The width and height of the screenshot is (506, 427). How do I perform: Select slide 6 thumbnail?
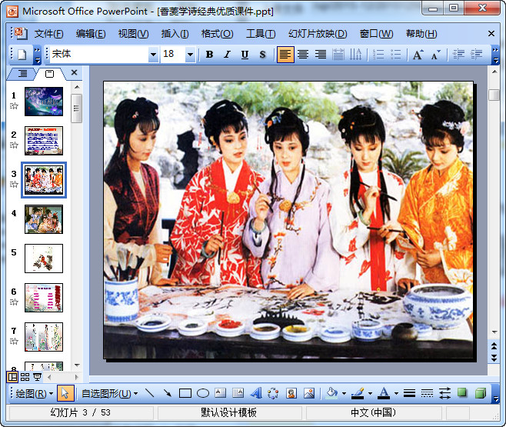click(44, 298)
